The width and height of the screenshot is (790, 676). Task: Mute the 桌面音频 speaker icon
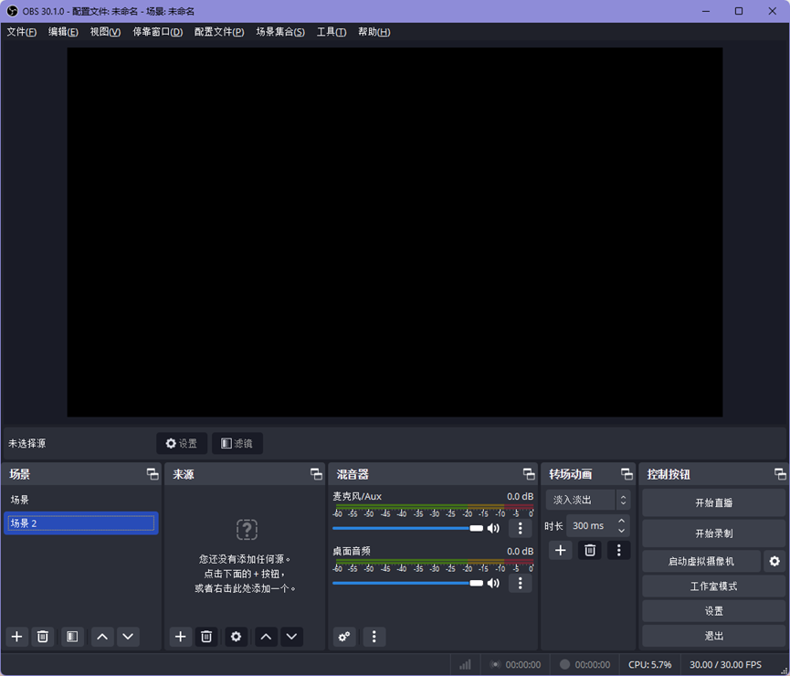pyautogui.click(x=493, y=583)
